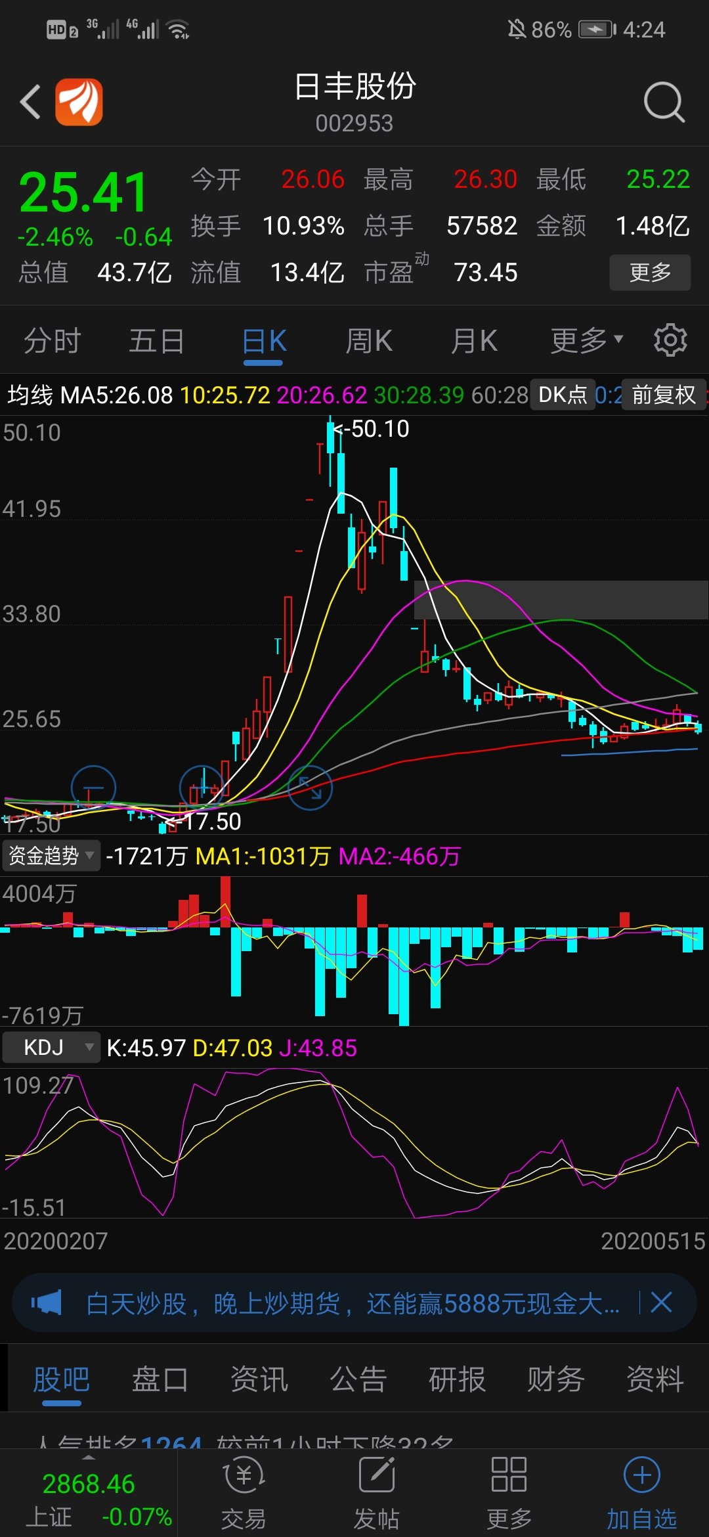Tap the stock code 002953
709x1537 pixels.
click(354, 123)
